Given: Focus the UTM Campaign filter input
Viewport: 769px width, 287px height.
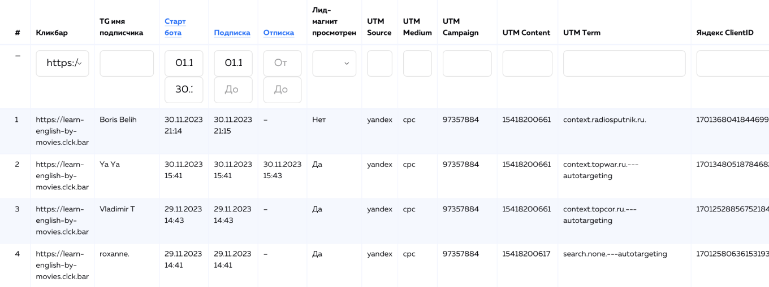Looking at the screenshot, I should pos(467,63).
